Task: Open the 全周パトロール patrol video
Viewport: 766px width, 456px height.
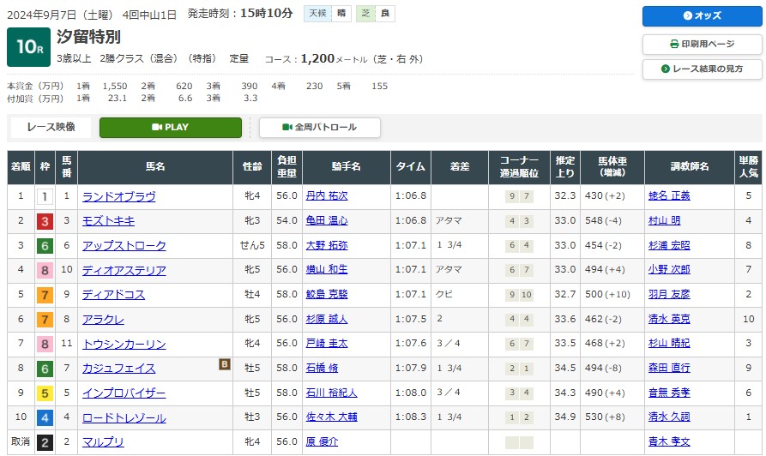Action: click(x=319, y=128)
